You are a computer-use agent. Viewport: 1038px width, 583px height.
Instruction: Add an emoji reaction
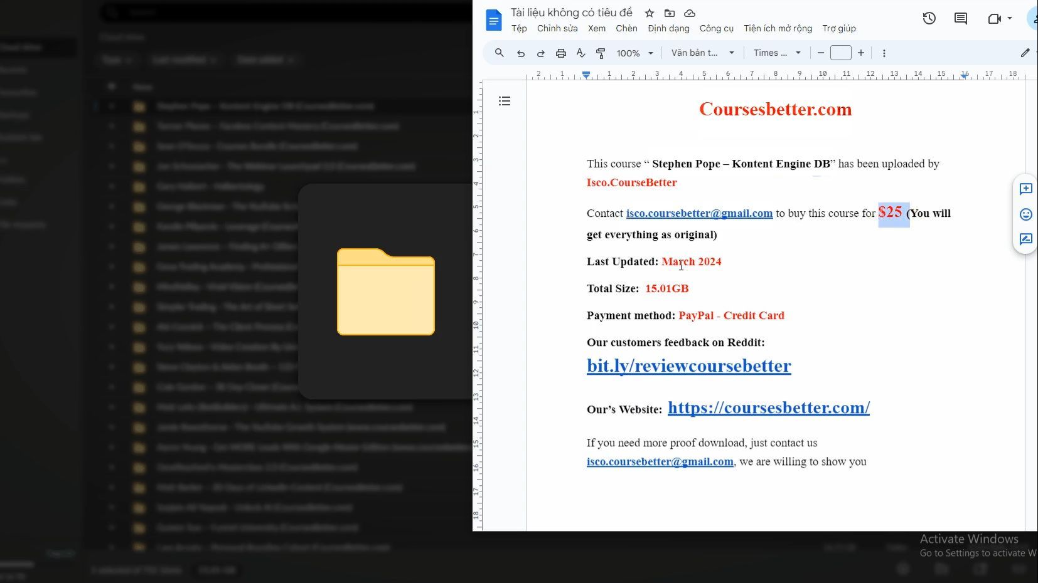pyautogui.click(x=1026, y=214)
